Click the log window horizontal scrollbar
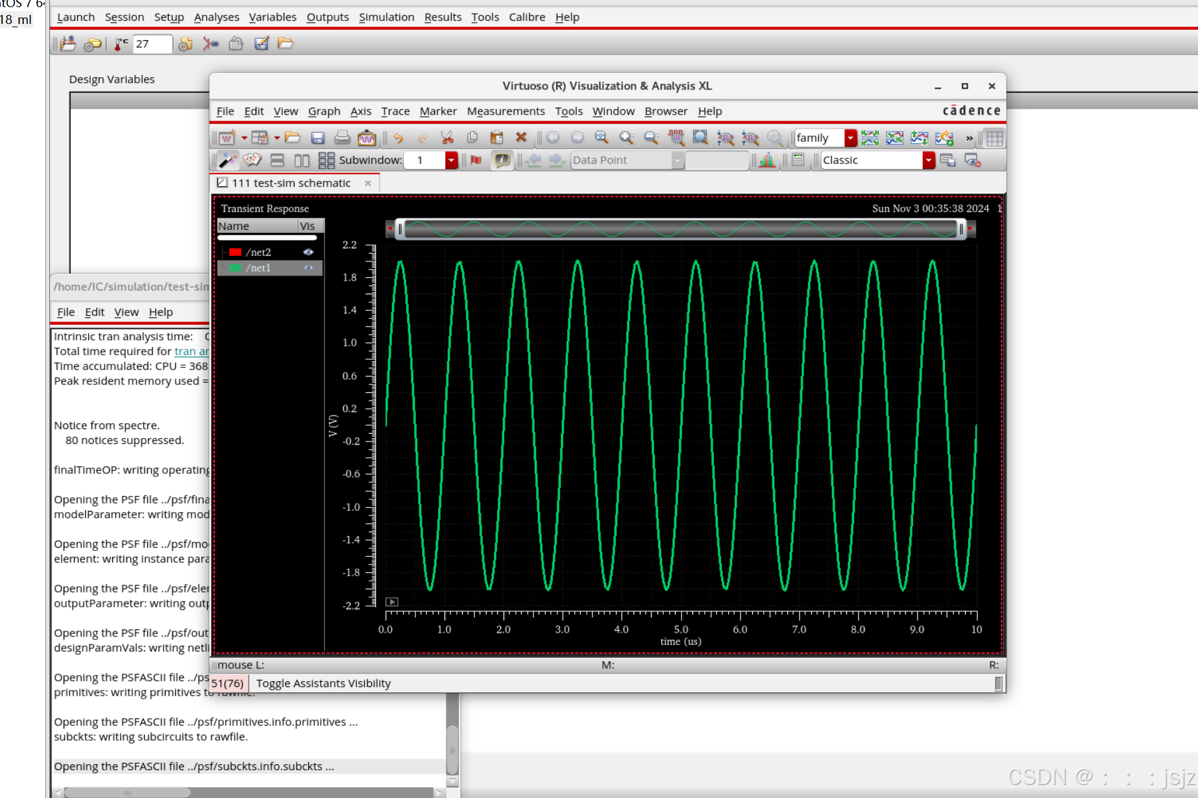Viewport: 1198px width, 798px height. tap(127, 792)
